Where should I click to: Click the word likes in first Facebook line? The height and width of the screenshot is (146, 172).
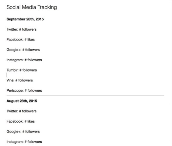31,40
